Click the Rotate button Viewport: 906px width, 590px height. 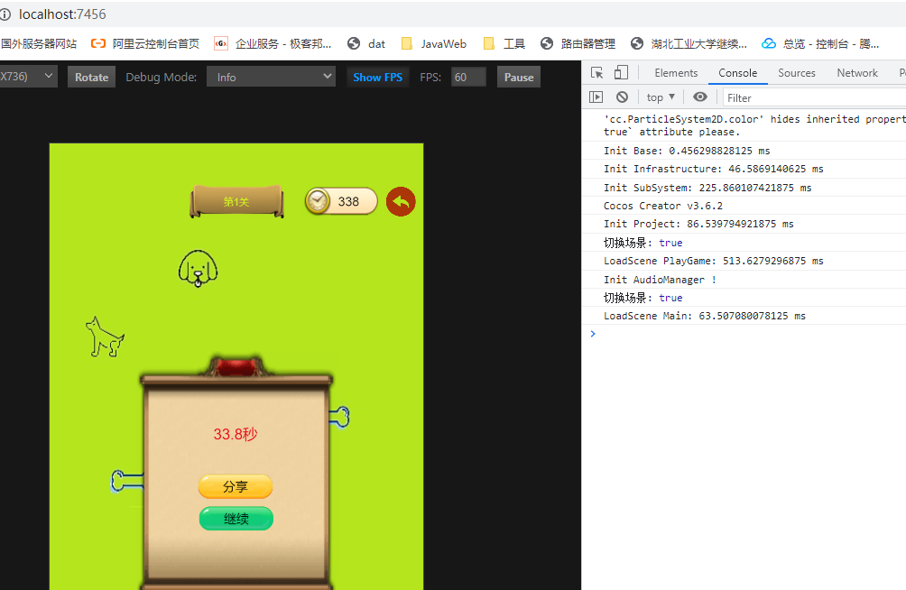coord(91,77)
